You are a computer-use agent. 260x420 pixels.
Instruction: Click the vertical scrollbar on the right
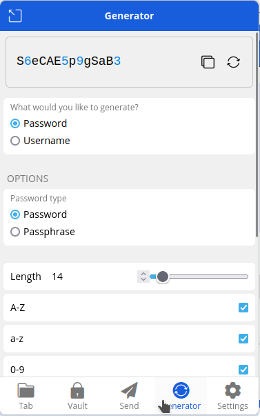(257, 134)
